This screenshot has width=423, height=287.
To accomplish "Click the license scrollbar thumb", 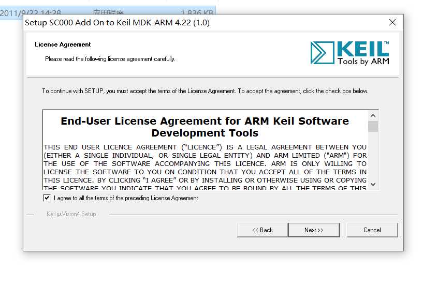I will [x=373, y=126].
